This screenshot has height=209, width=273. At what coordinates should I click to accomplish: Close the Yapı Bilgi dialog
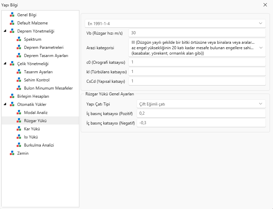coord(265,5)
